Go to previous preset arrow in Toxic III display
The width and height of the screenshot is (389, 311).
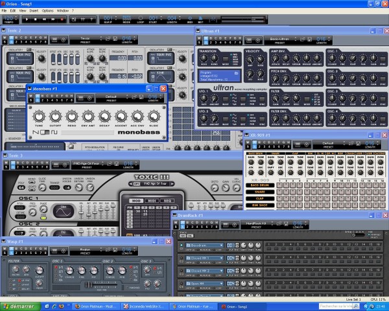coord(131,184)
